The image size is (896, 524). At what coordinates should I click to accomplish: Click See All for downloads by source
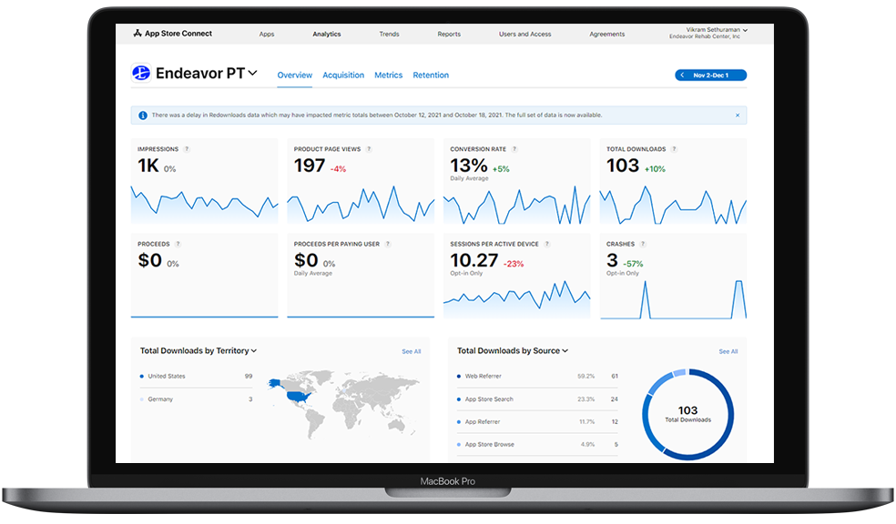click(728, 351)
